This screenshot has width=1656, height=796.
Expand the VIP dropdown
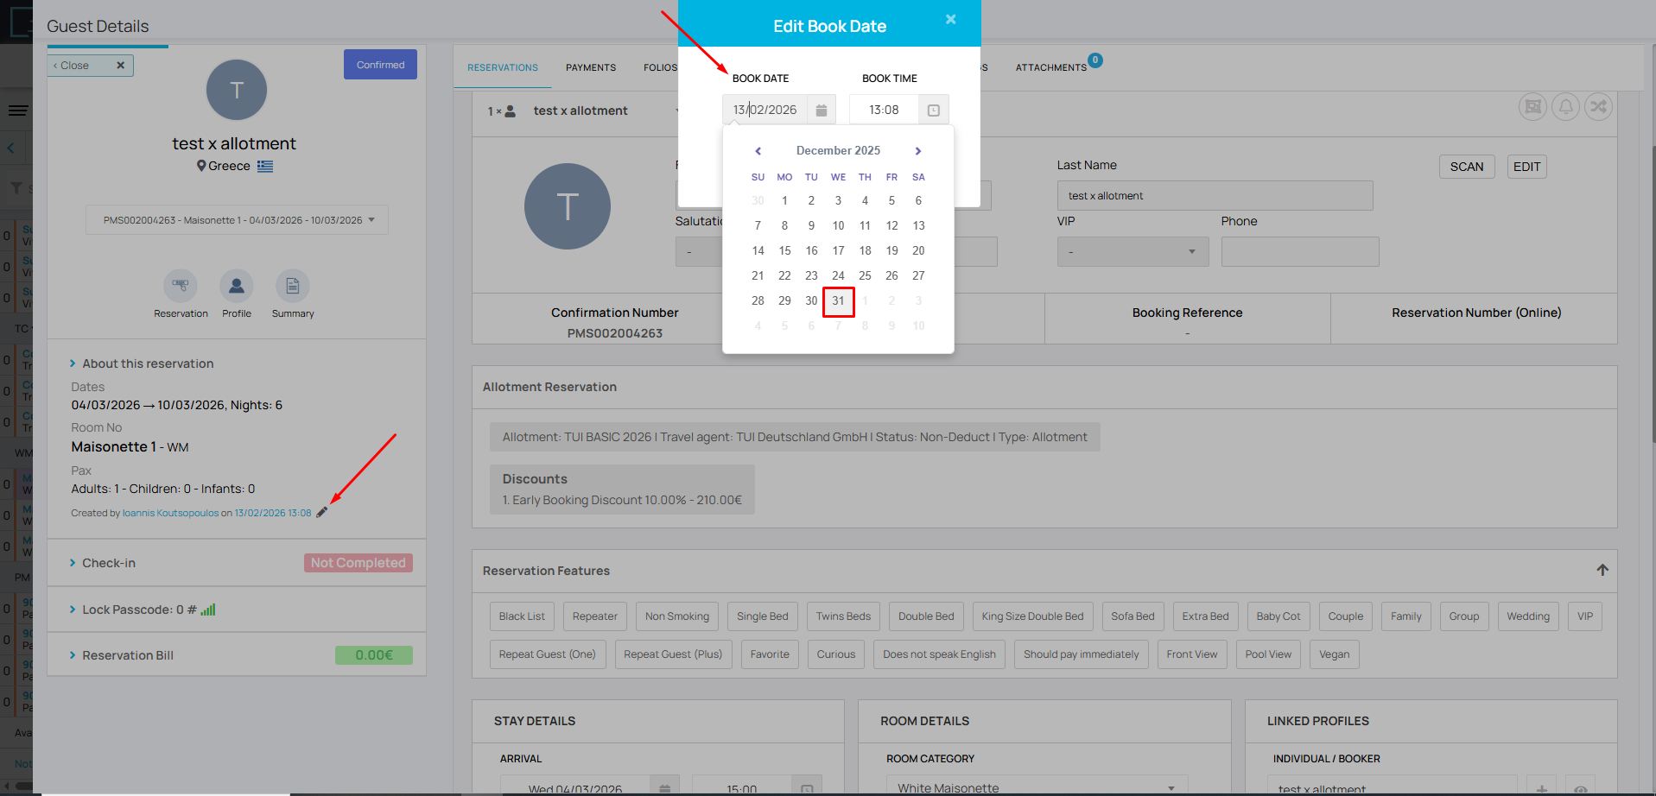1132,252
